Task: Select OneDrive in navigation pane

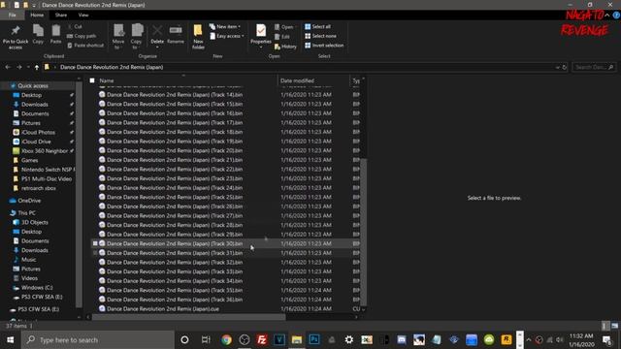Action: 29,201
